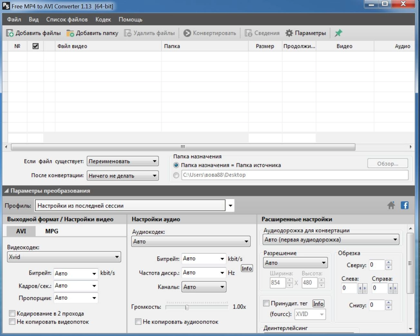The height and width of the screenshot is (336, 420).
Task: Open the Кодек menu
Action: pos(103,19)
